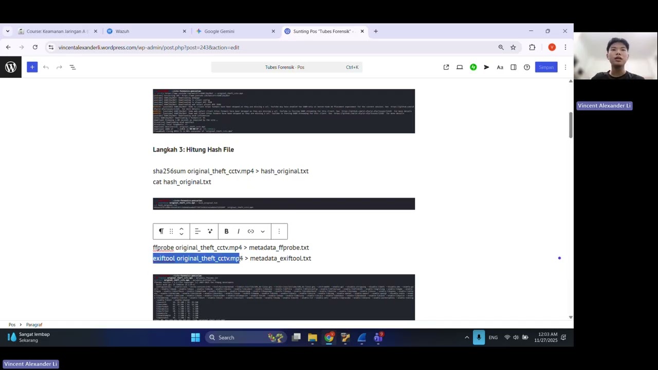Expand more formatting options chevron
This screenshot has height=370, width=658.
coord(263,231)
